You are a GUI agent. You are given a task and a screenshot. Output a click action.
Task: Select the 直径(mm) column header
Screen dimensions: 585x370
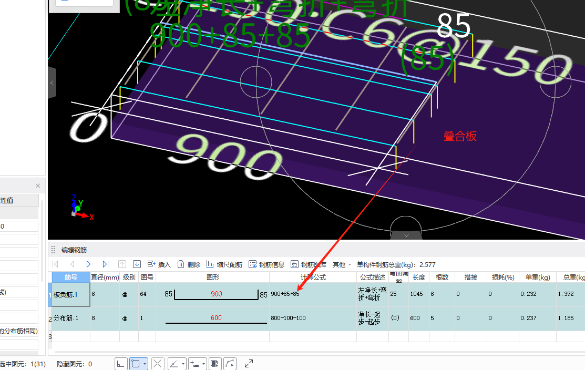(x=105, y=277)
